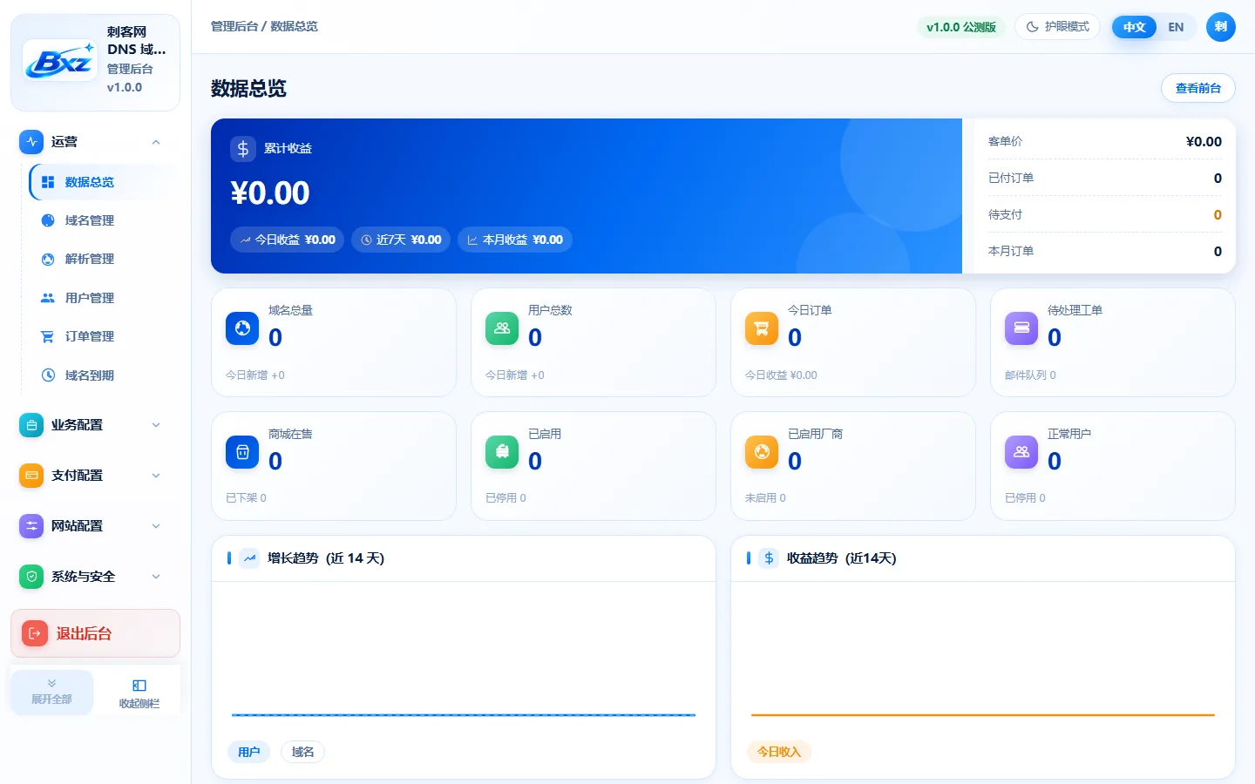Click the 待处理工单 purple ticket card icon
Image resolution: width=1255 pixels, height=784 pixels.
1021,328
